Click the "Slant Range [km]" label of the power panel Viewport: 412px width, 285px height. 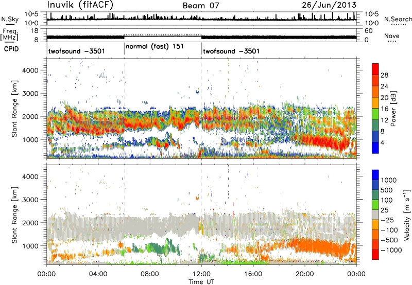pyautogui.click(x=14, y=109)
